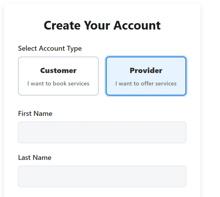
Task: Click the word "Type" in the section label
Action: point(75,48)
